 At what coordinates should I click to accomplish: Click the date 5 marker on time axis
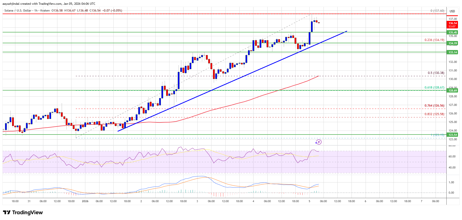click(x=309, y=201)
